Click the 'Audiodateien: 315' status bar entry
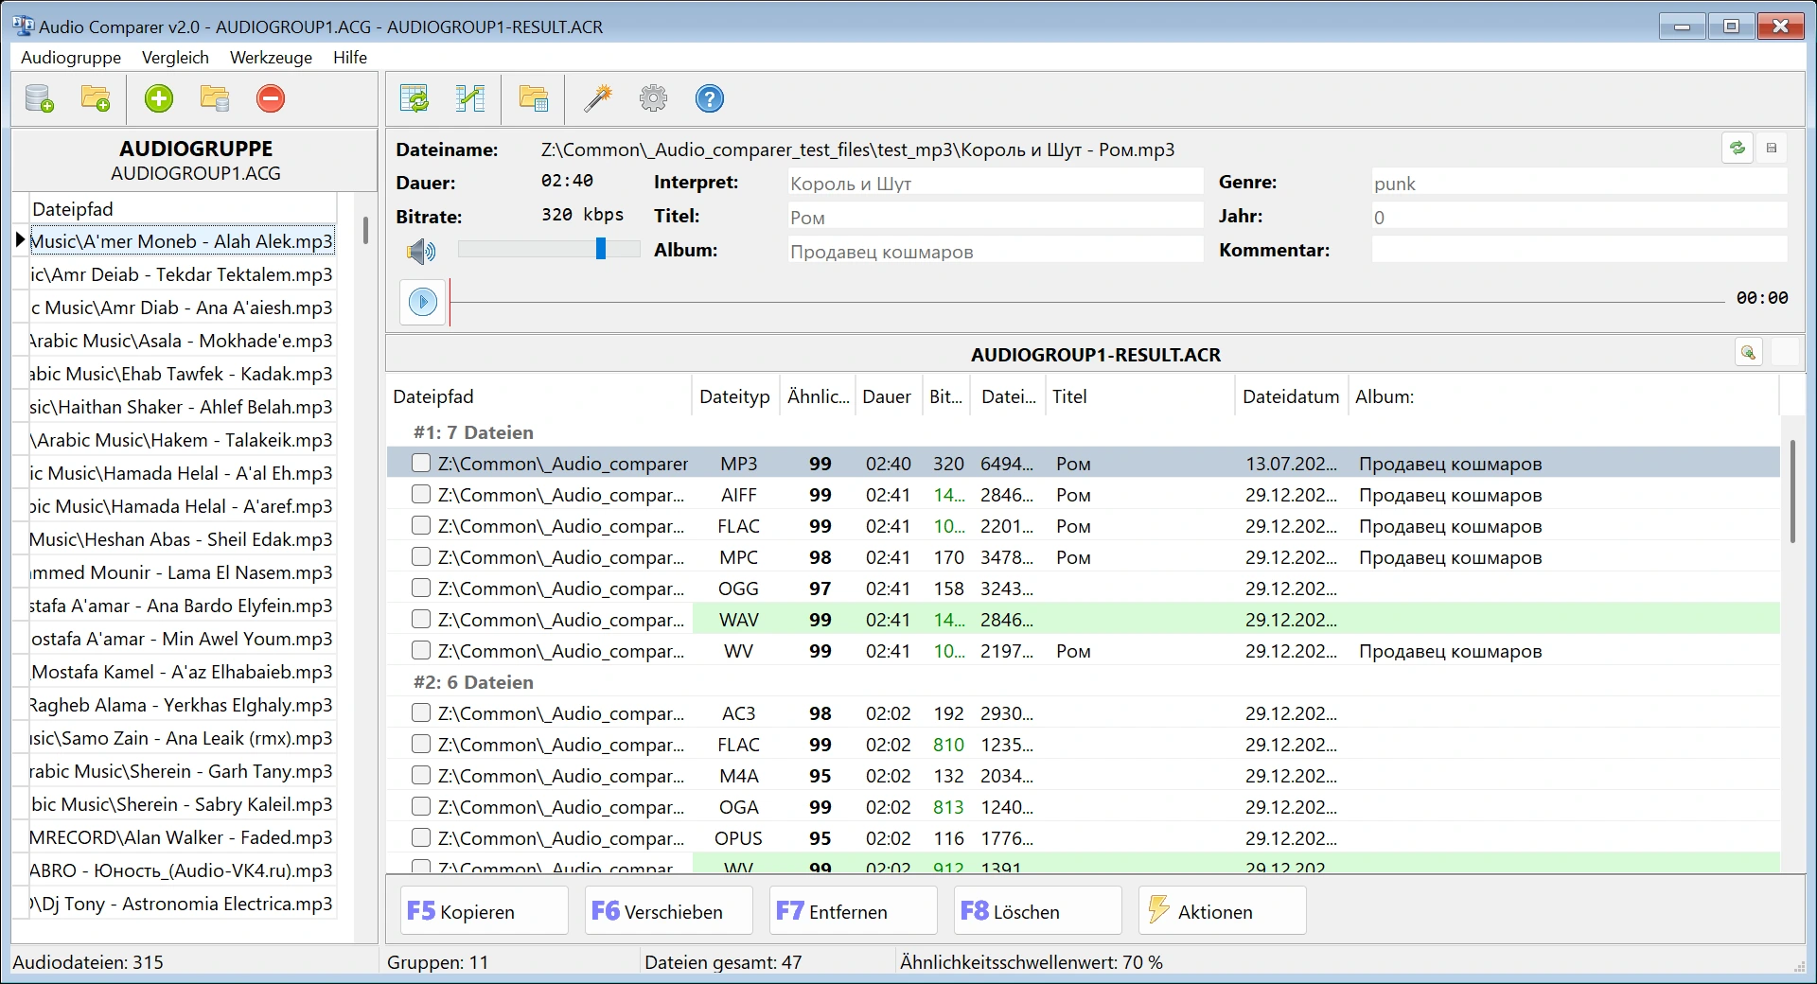This screenshot has height=984, width=1817. [x=88, y=962]
